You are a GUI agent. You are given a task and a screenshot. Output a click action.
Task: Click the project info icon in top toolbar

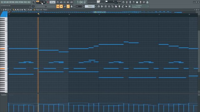[144, 2]
